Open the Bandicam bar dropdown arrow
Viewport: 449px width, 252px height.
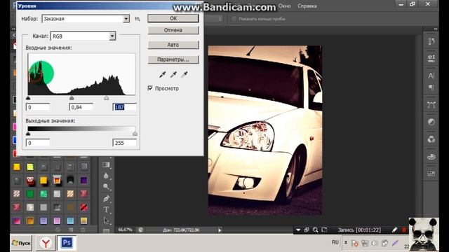point(298,230)
